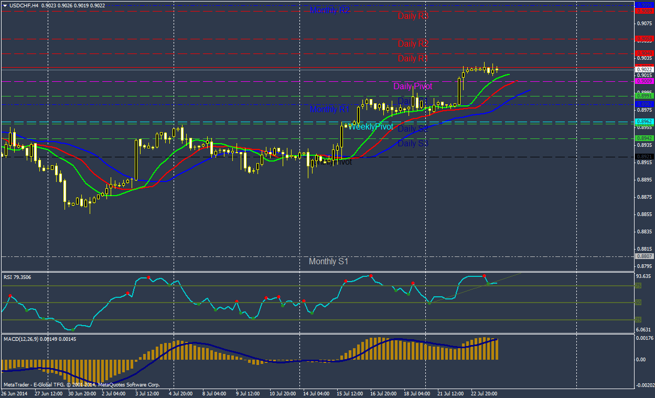The image size is (655, 398).
Task: Click the Monthly S1 label
Action: click(x=328, y=261)
